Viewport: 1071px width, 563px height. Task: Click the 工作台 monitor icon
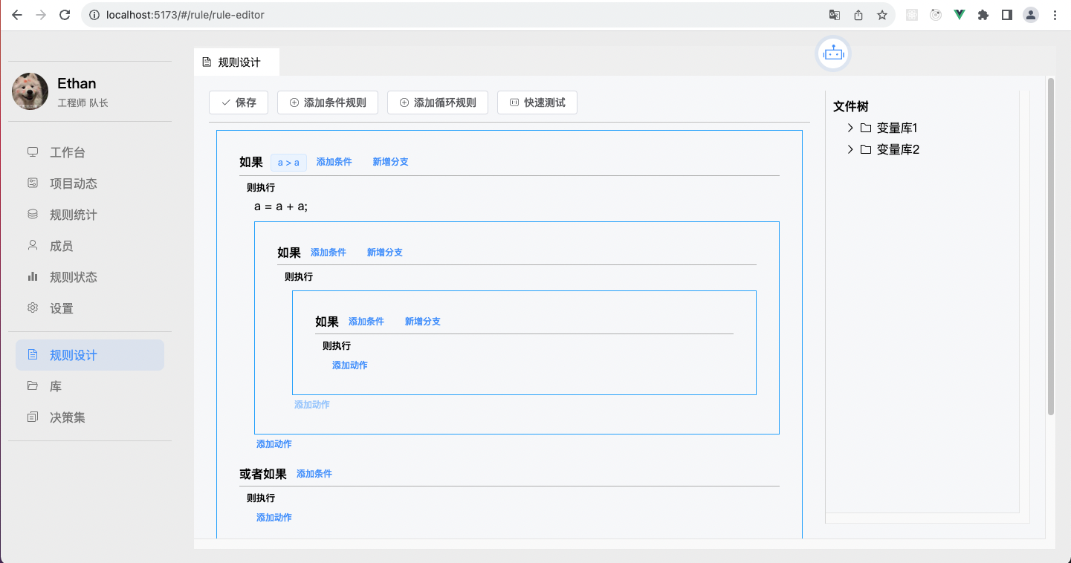(33, 152)
